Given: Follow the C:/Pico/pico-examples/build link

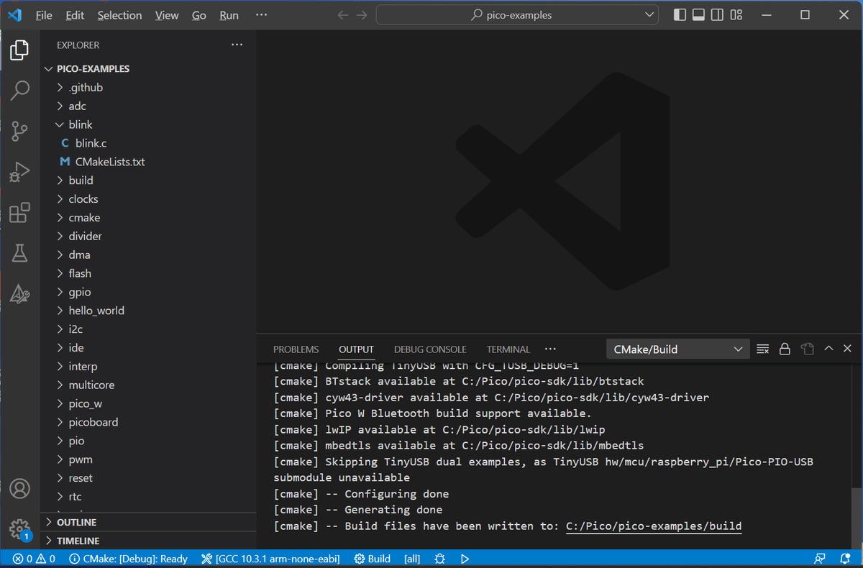Looking at the screenshot, I should tap(654, 526).
